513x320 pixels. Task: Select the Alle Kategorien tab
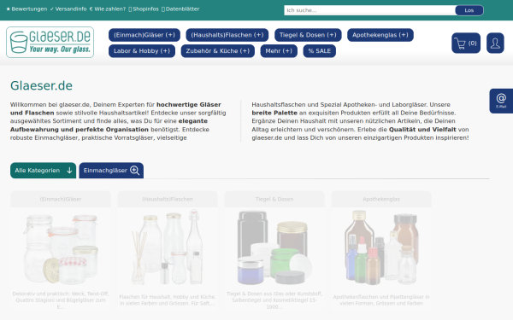point(44,171)
